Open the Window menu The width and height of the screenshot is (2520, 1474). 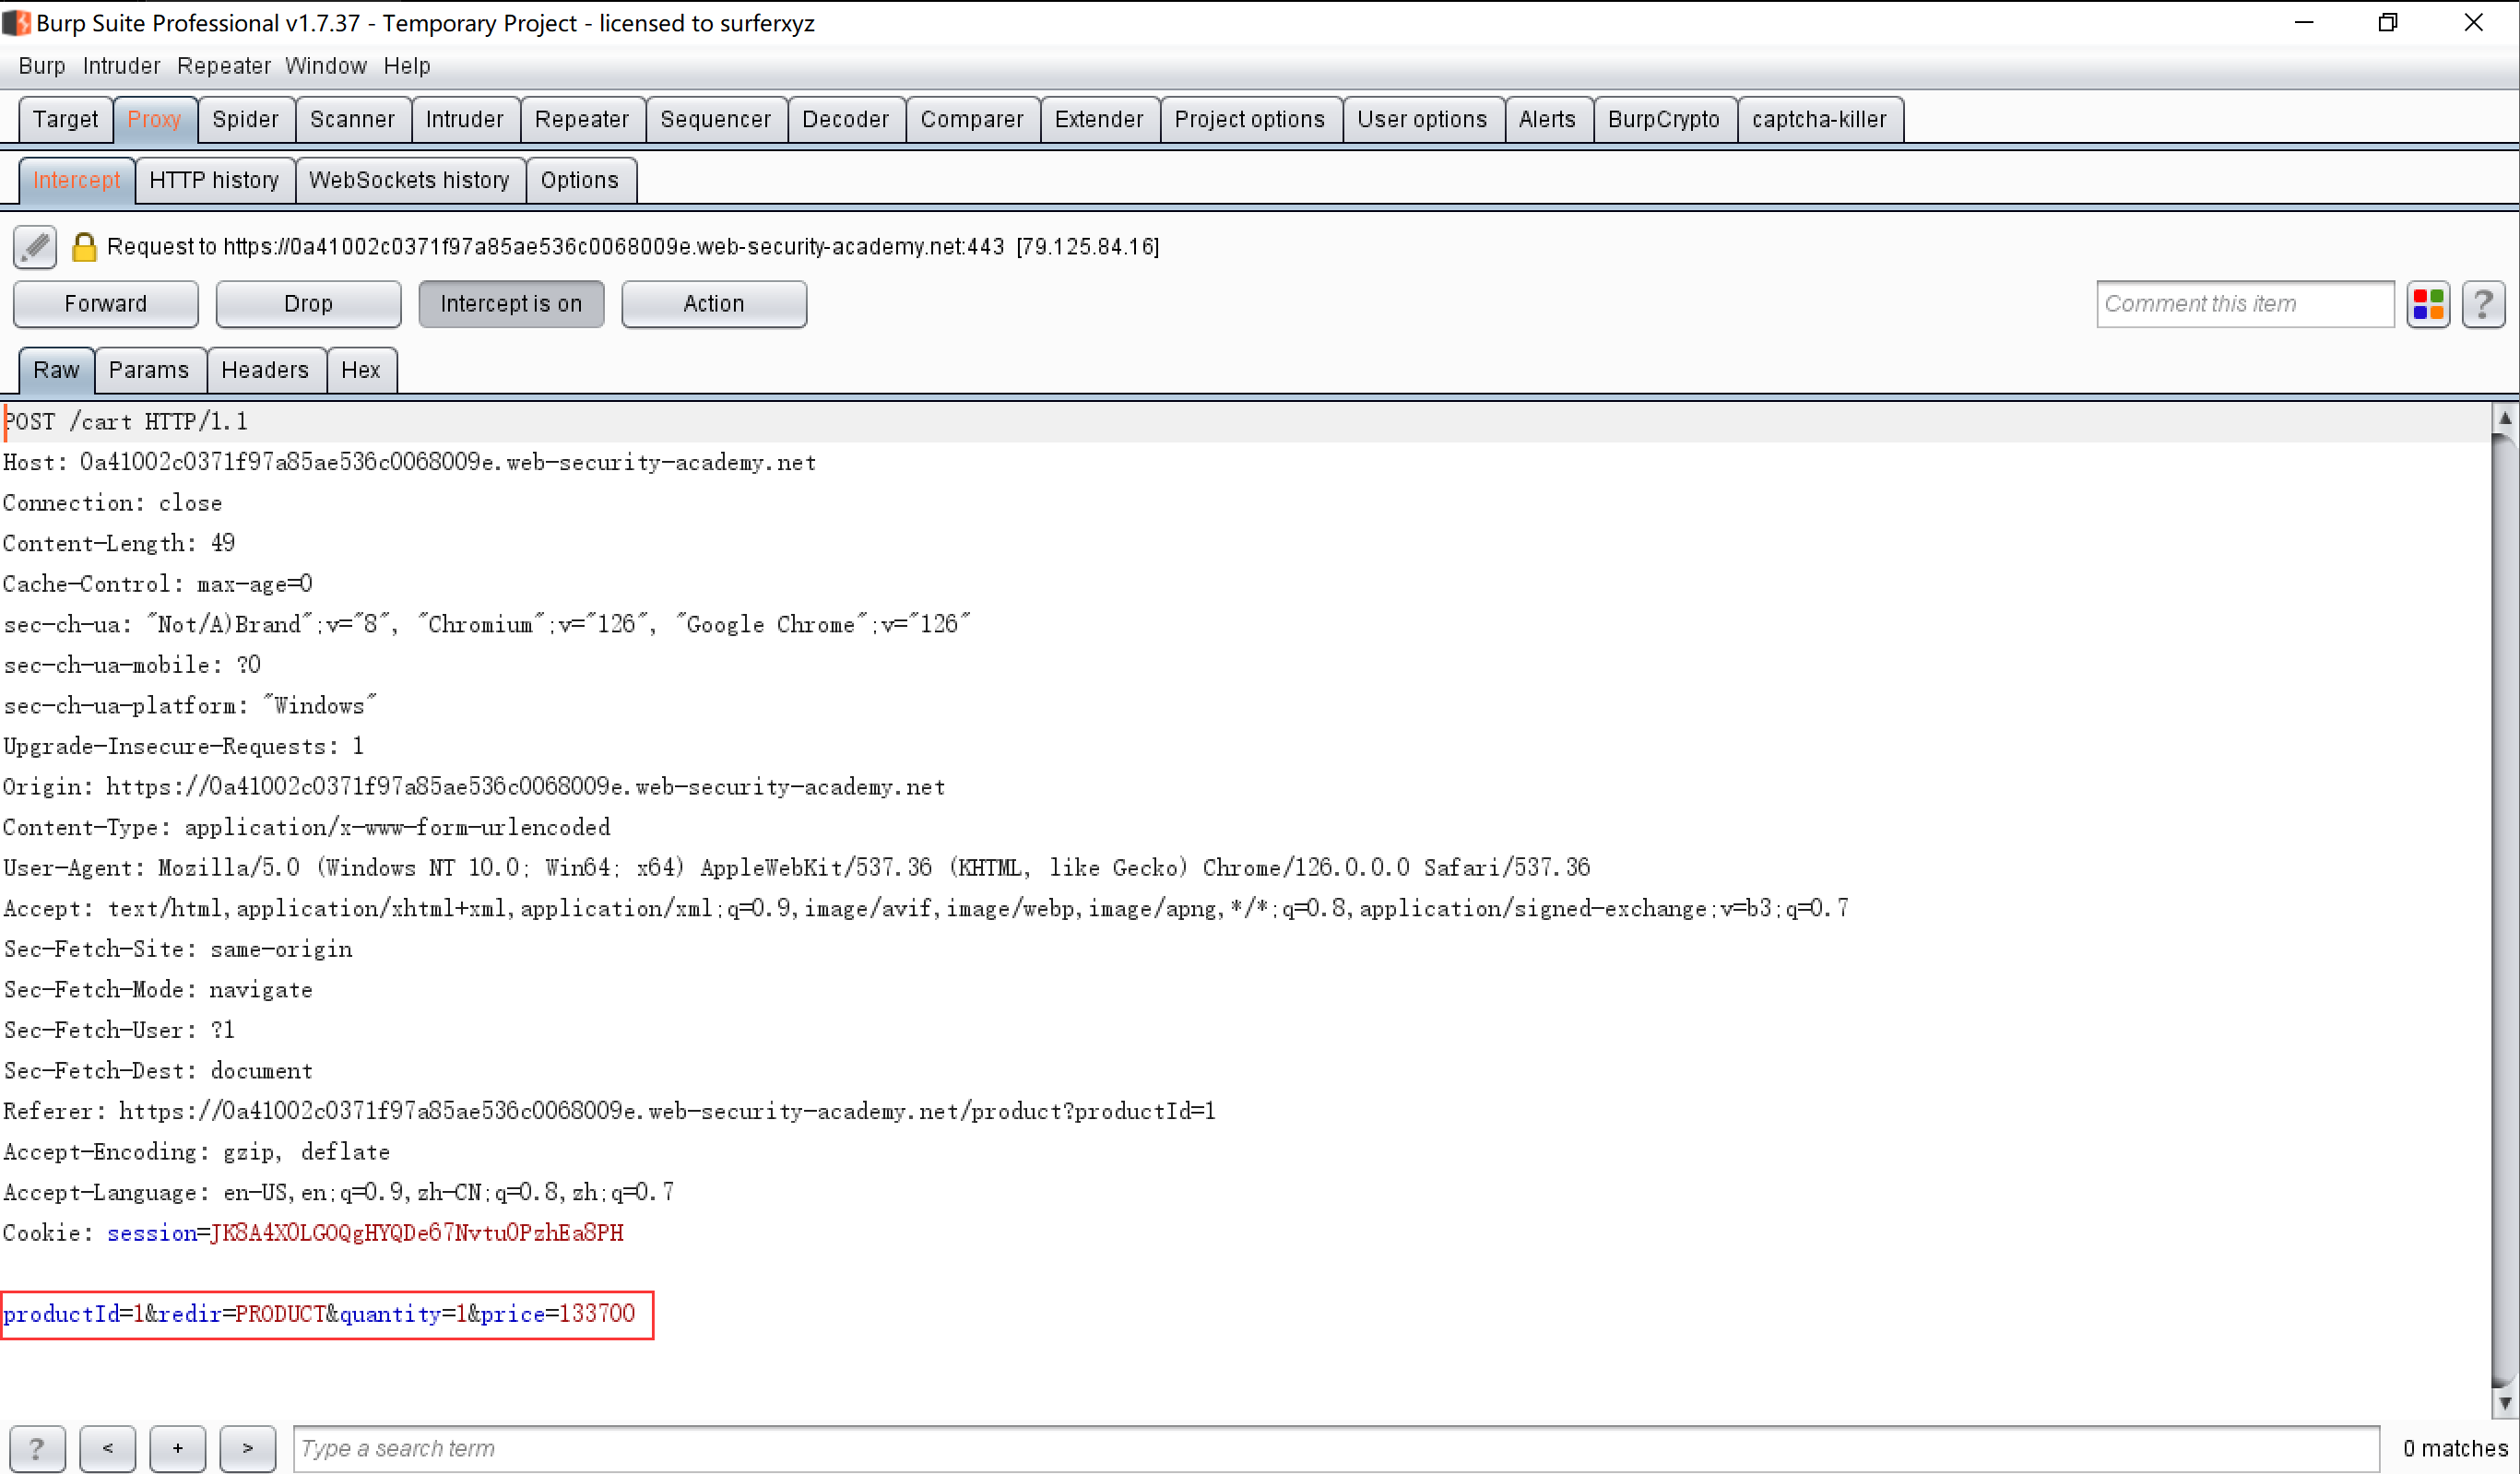[326, 66]
